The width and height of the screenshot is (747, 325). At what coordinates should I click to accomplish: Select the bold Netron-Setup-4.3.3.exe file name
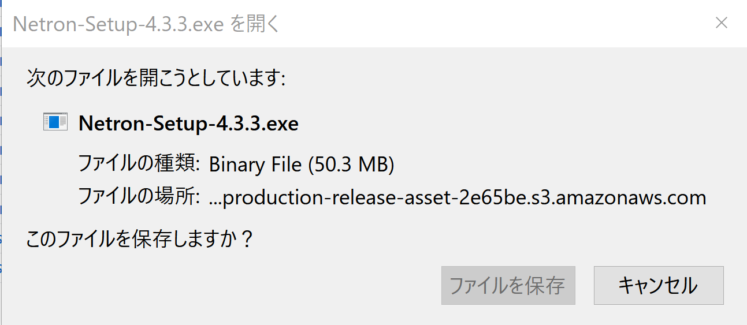188,123
